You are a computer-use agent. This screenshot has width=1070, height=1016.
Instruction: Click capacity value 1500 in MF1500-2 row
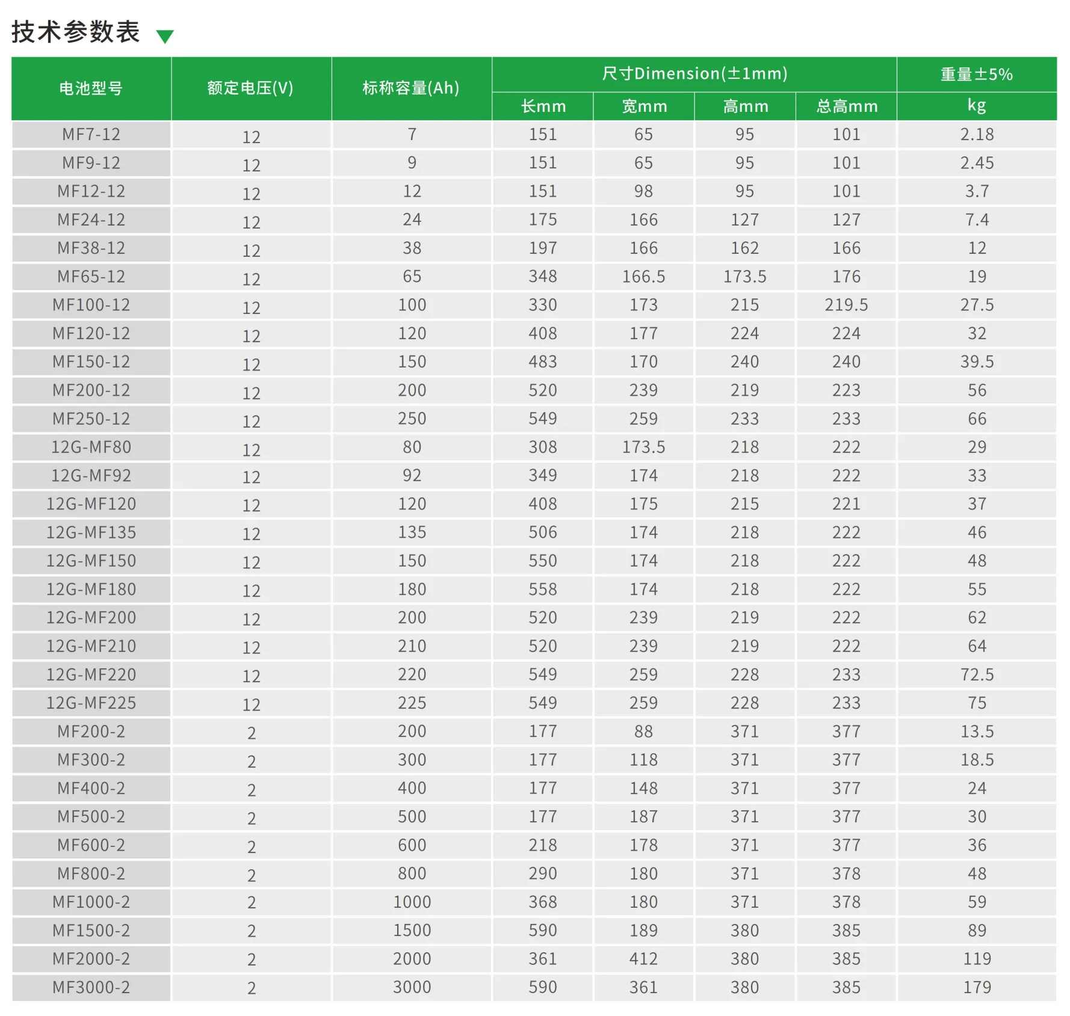tap(412, 930)
